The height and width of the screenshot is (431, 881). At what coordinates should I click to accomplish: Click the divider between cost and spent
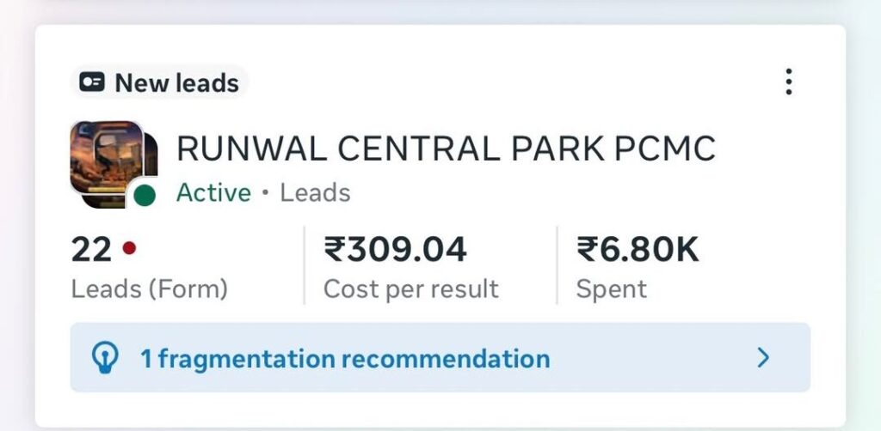pyautogui.click(x=557, y=265)
